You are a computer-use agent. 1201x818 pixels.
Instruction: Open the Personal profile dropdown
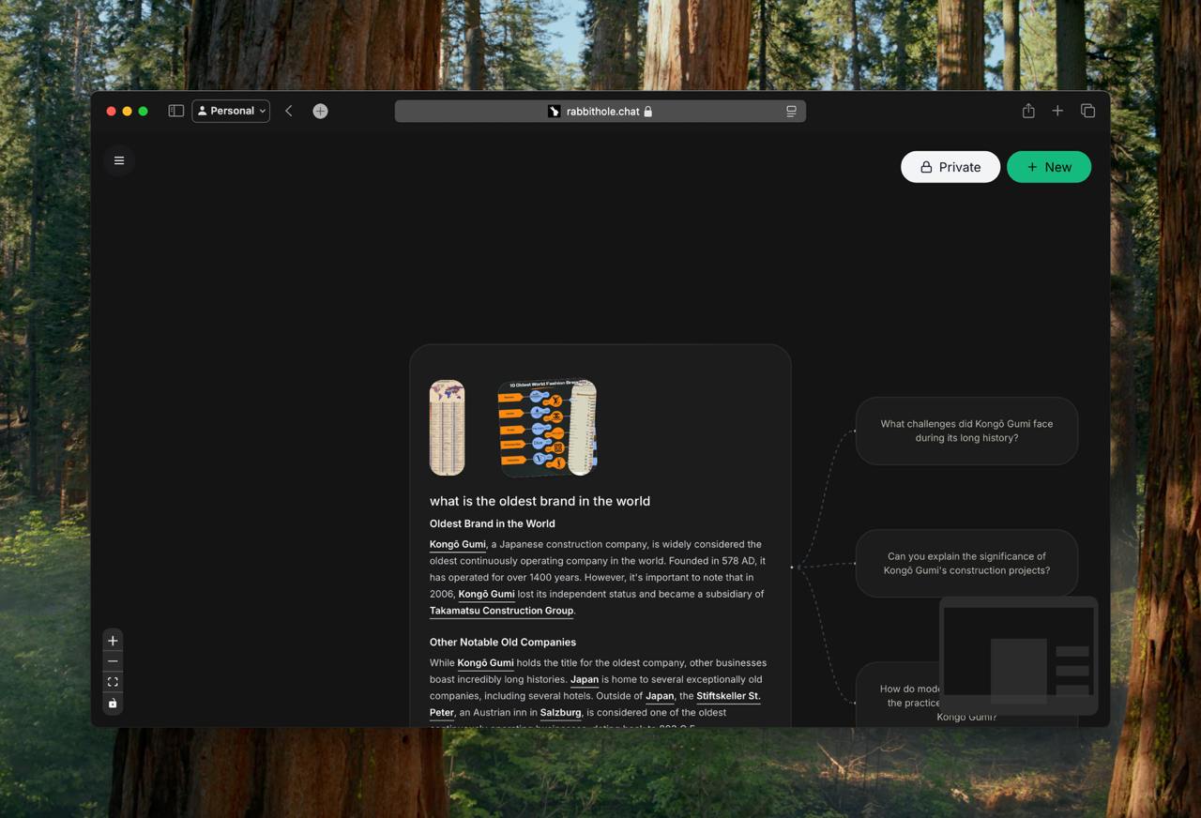coord(231,111)
